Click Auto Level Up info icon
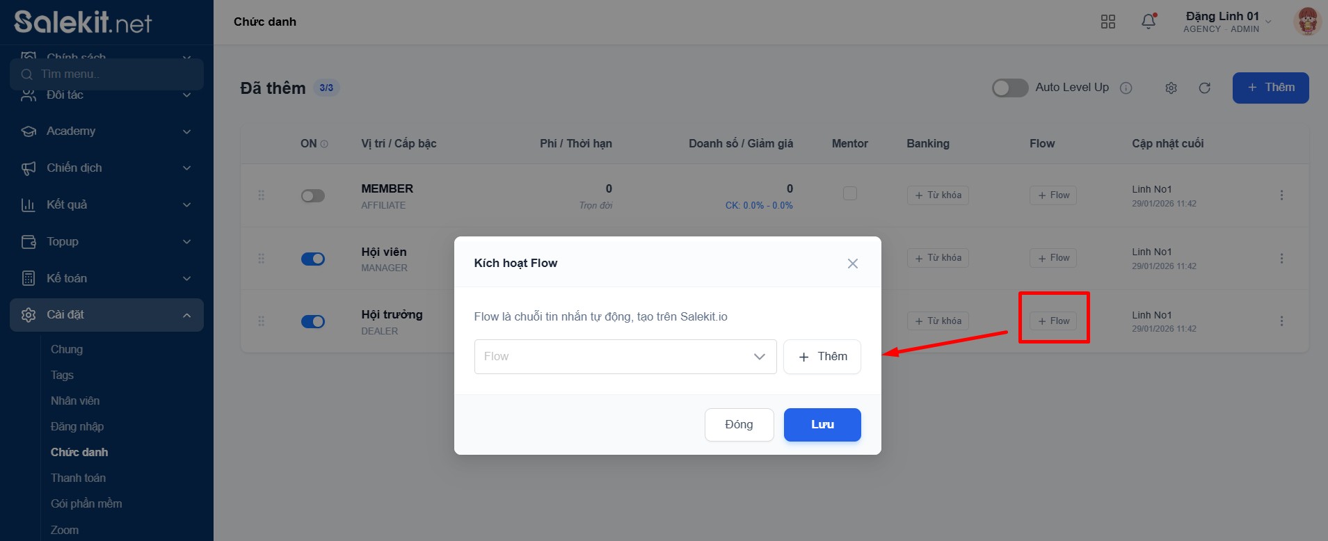Viewport: 1328px width, 541px height. point(1126,88)
